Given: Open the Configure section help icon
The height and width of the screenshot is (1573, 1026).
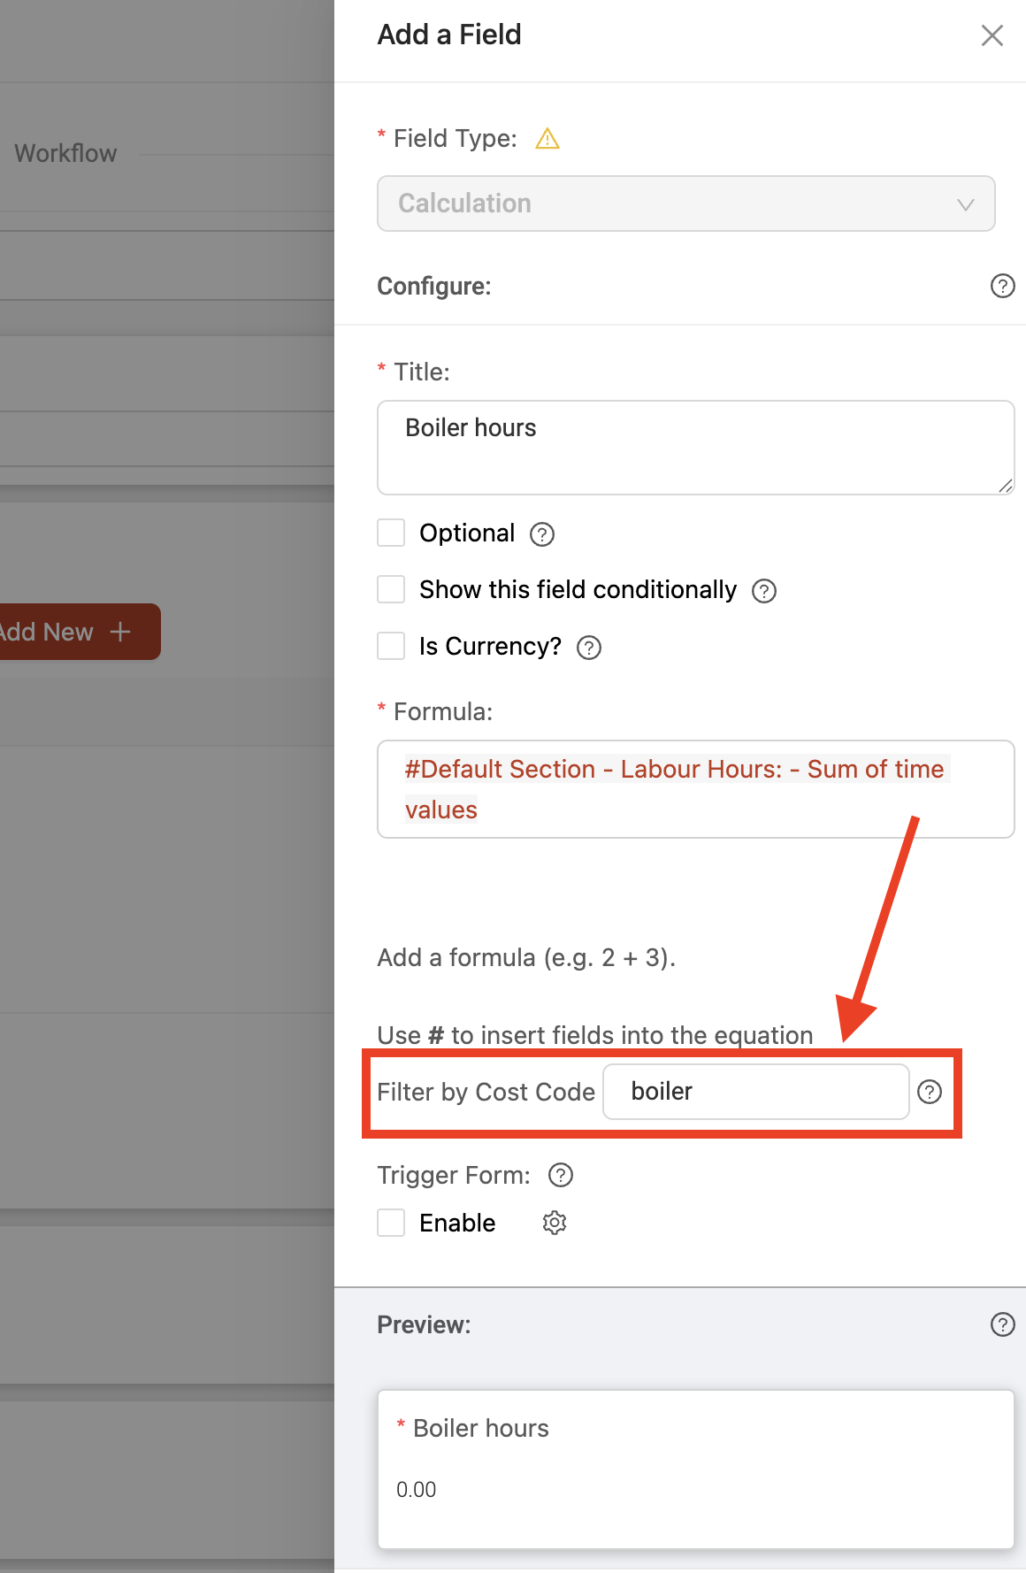Looking at the screenshot, I should point(1002,286).
